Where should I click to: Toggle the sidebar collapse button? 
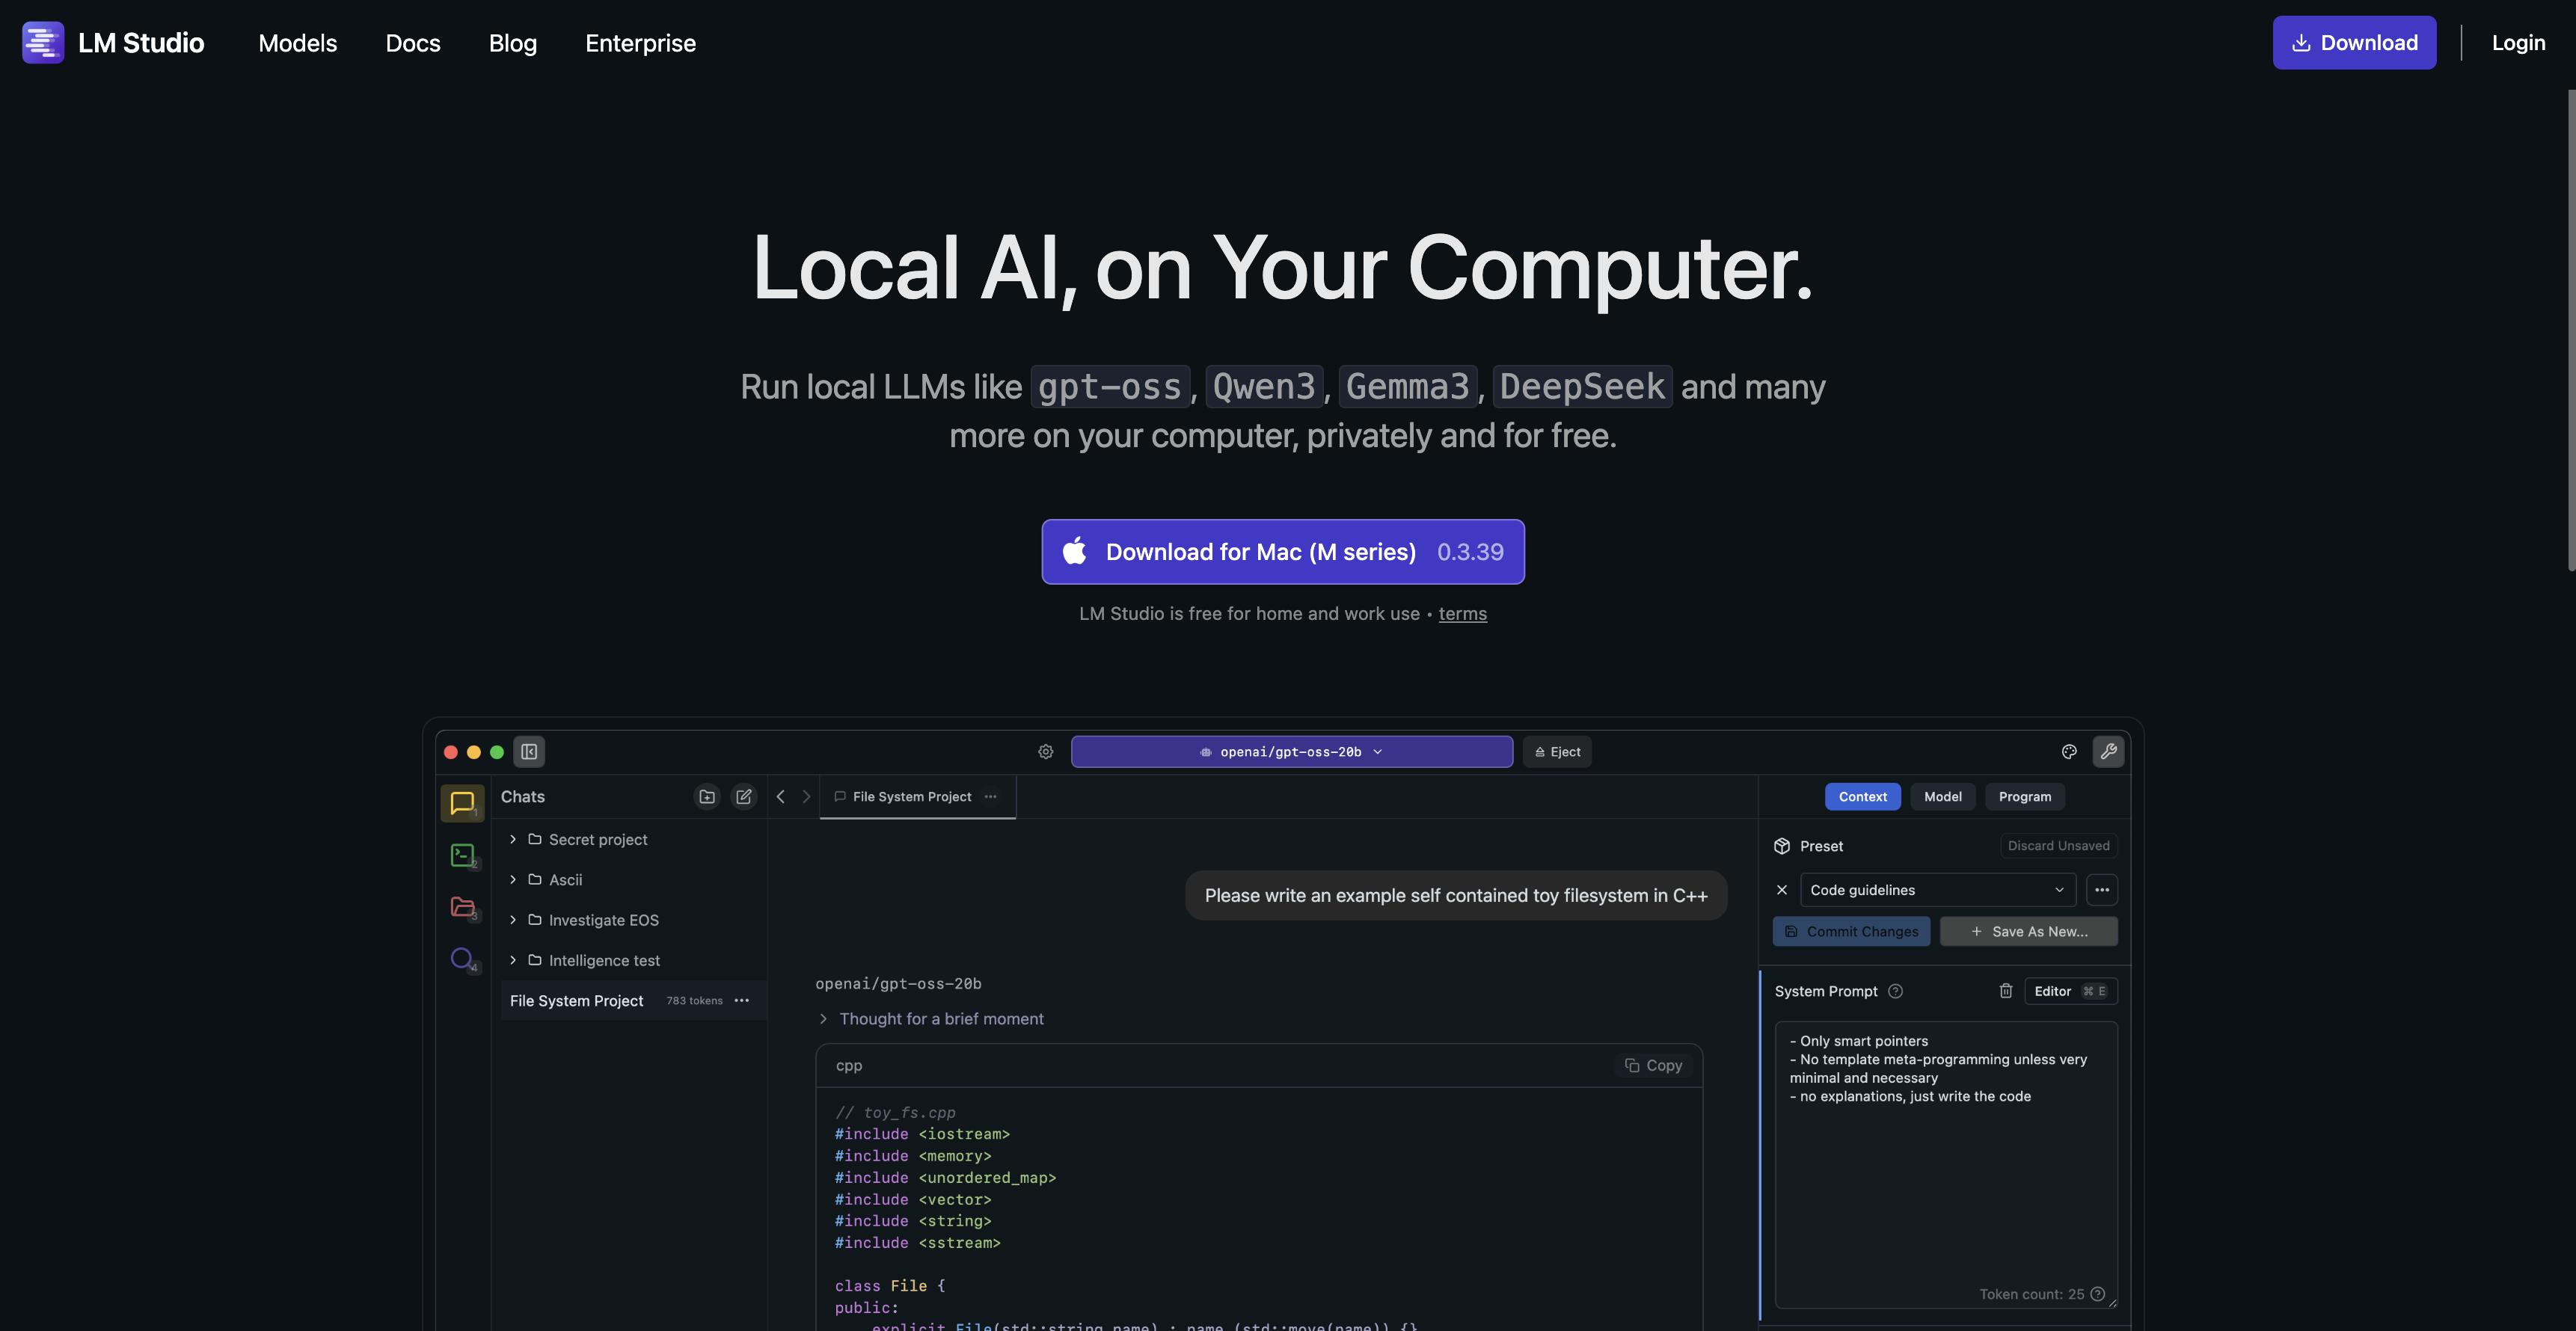pos(529,752)
